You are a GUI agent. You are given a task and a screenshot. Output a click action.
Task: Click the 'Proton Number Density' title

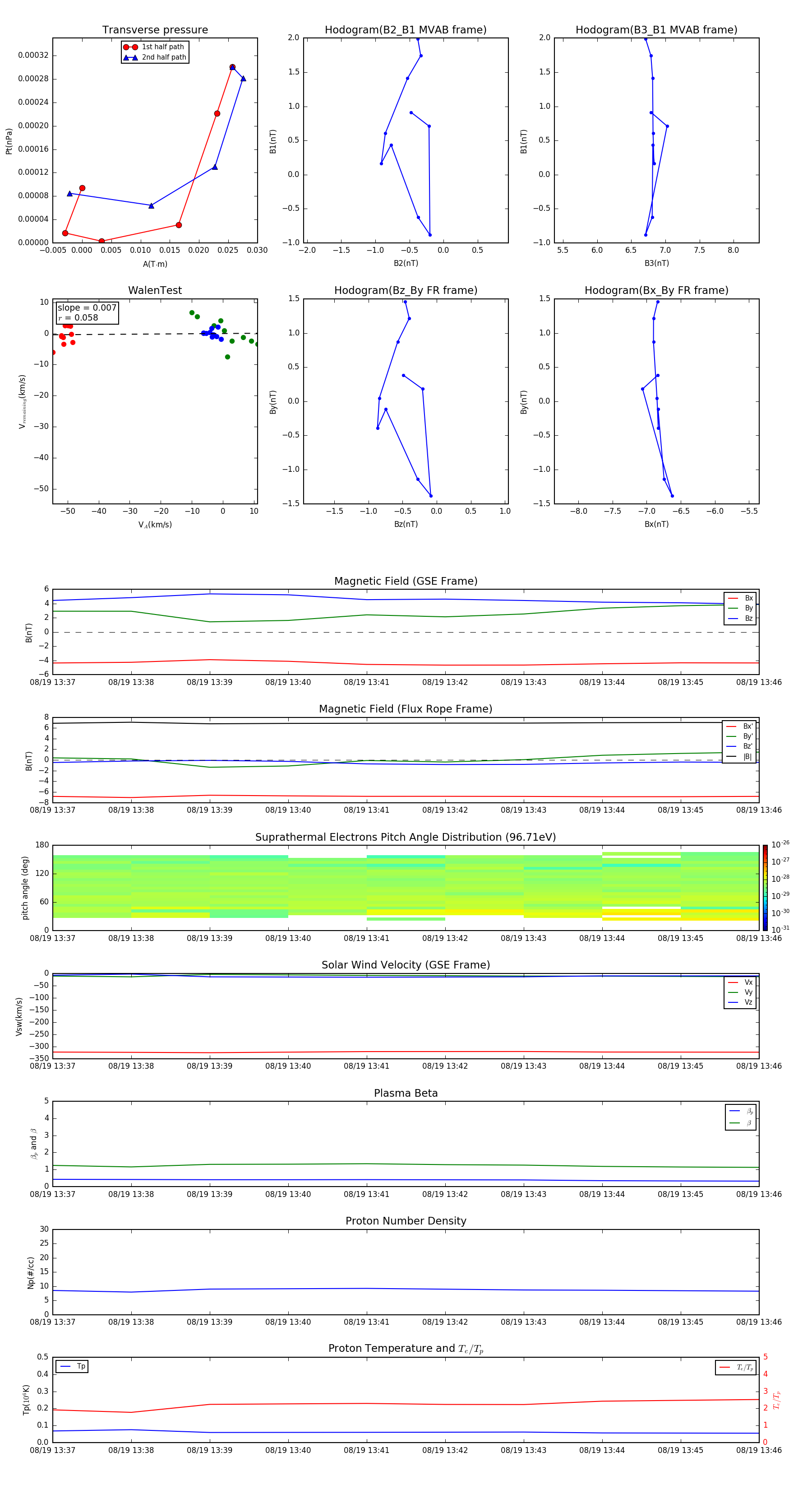406,1221
